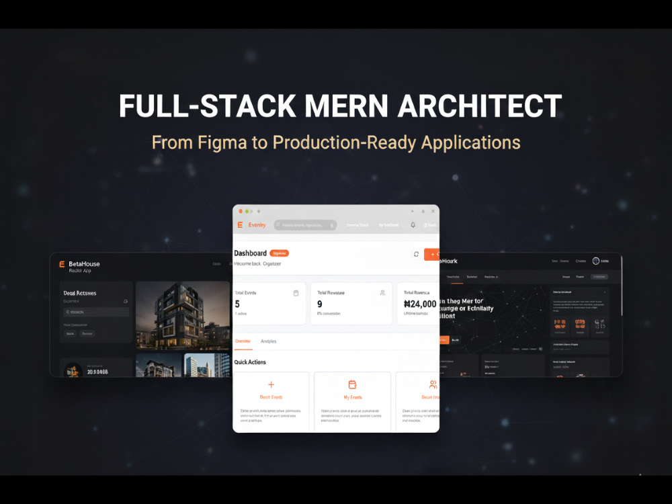The image size is (672, 504).
Task: Click the notification bell in Evenlry header
Action: click(x=413, y=225)
